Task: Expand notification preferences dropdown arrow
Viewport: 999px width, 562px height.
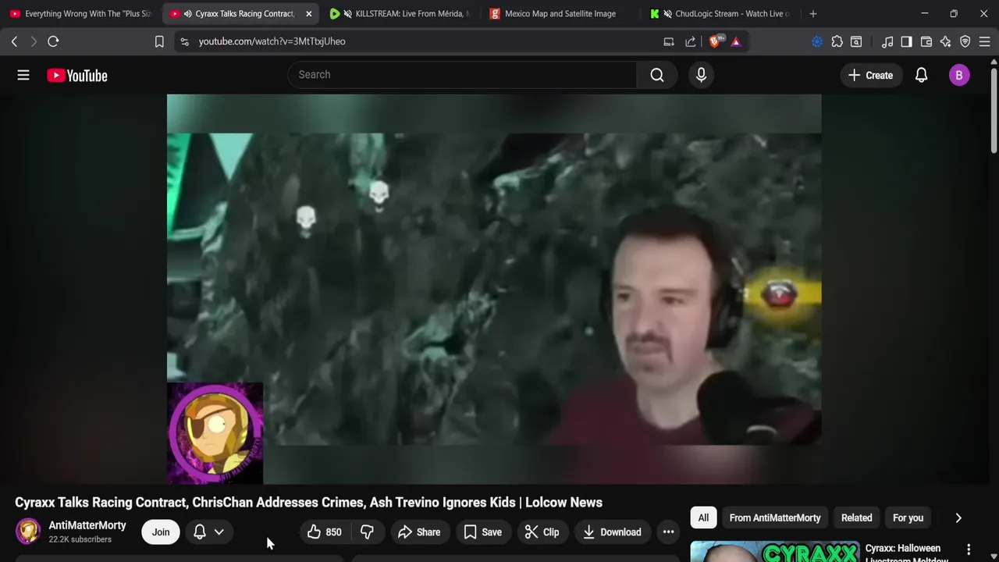Action: coord(219,532)
